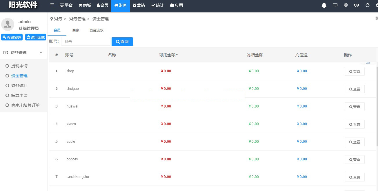This screenshot has width=378, height=191.
Task: Open the 营销 top navigation menu
Action: pos(139,5)
